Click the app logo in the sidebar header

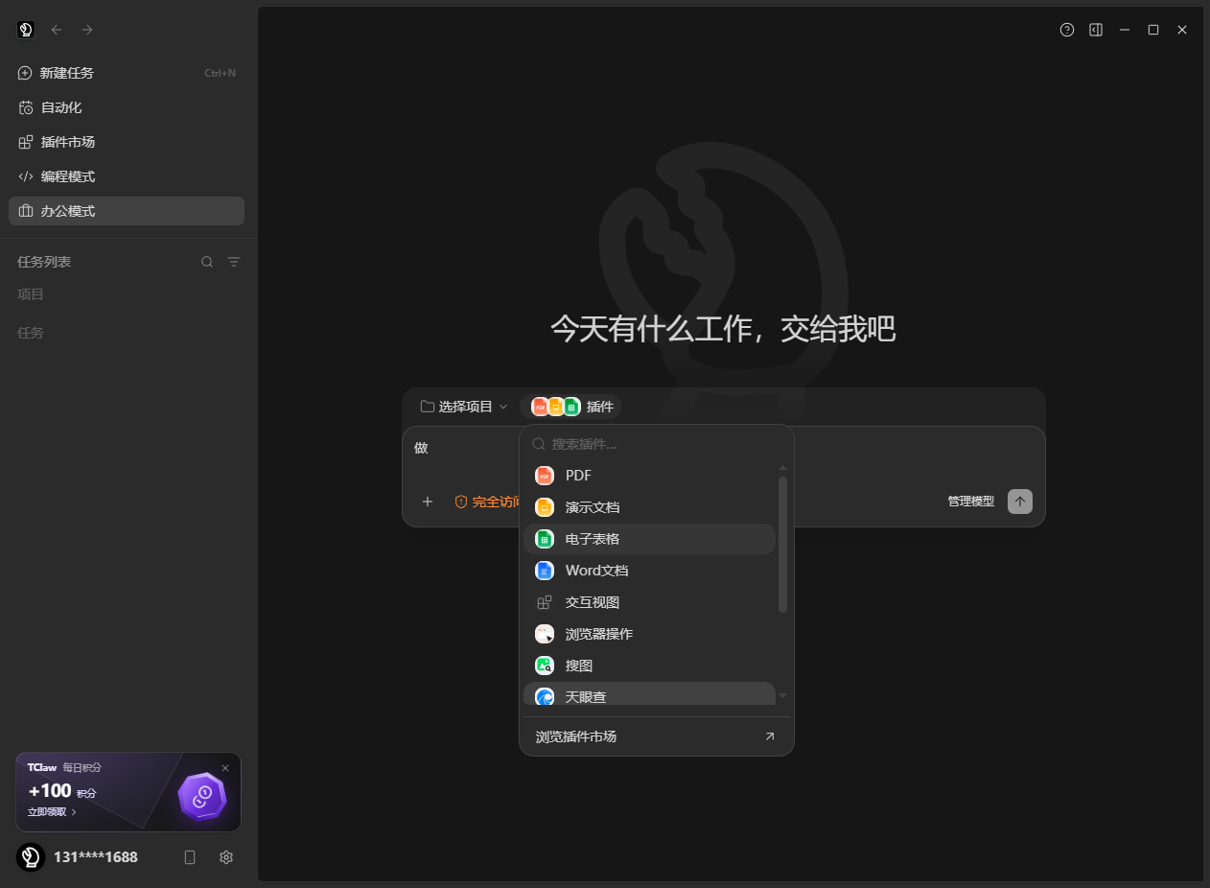click(26, 30)
